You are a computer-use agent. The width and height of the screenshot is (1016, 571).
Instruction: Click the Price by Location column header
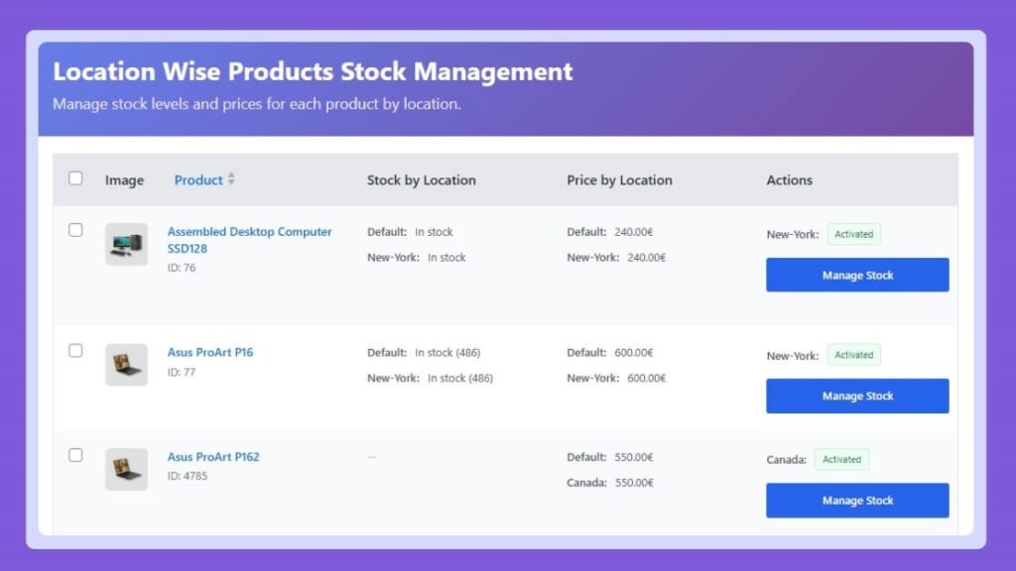pyautogui.click(x=619, y=180)
